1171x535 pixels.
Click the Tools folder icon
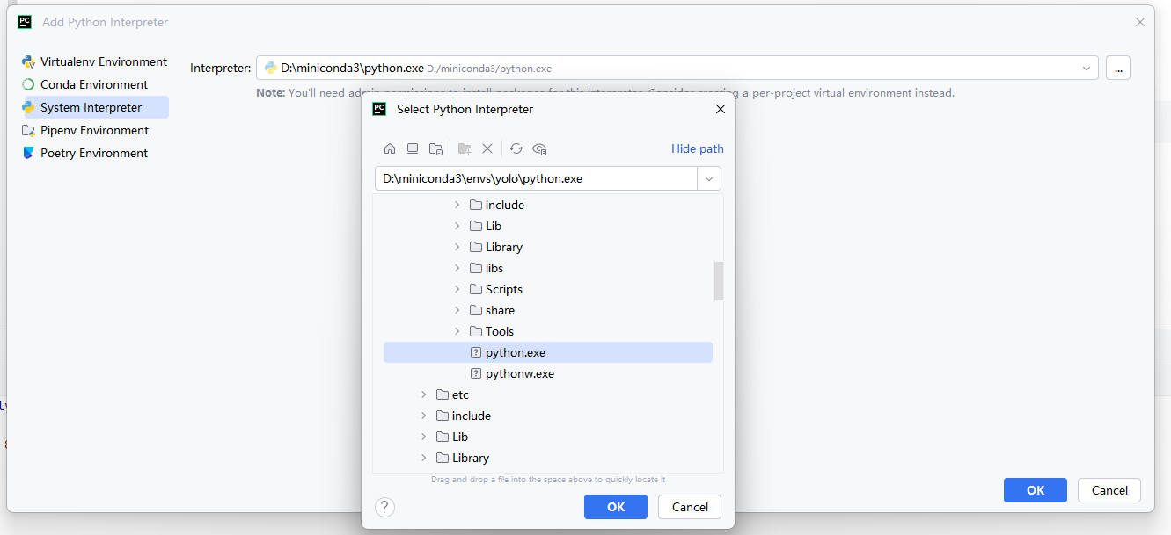tap(476, 331)
